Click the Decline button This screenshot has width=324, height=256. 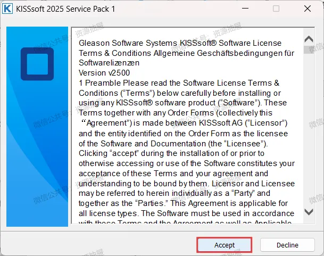287,245
